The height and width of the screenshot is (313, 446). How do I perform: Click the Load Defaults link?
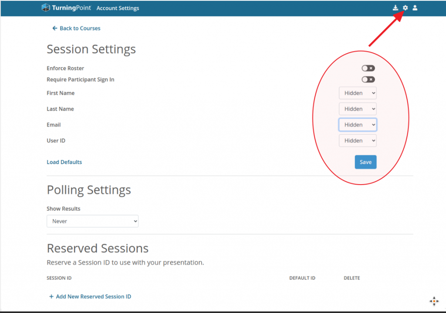point(64,162)
